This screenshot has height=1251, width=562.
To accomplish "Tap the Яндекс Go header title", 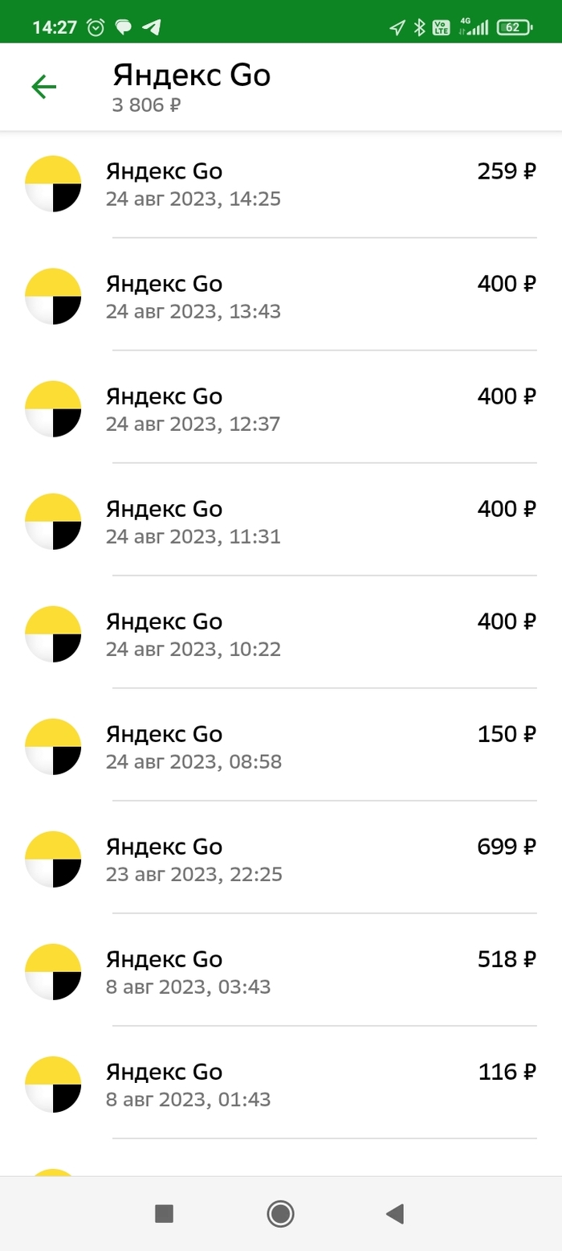I will [x=192, y=76].
